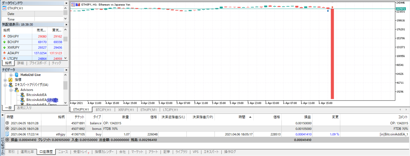Open the エキスパート toolbox tab
The image size is (410, 156).
coord(211,151)
